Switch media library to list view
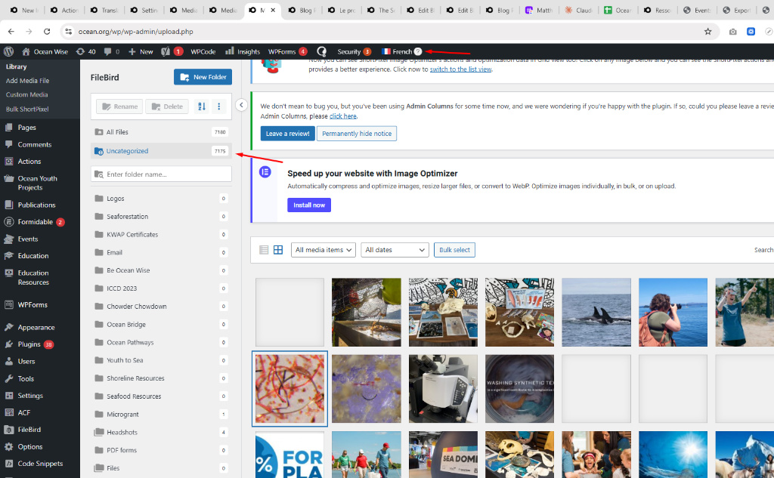Image resolution: width=774 pixels, height=478 pixels. click(x=264, y=250)
